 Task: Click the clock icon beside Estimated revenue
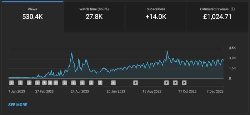(x=233, y=9)
